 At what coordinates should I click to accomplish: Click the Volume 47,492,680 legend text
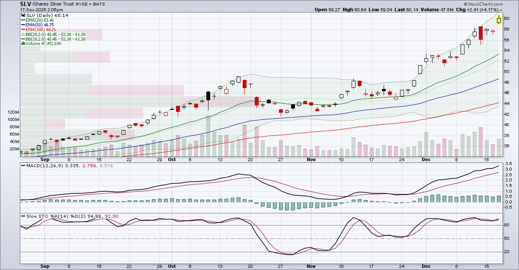pyautogui.click(x=43, y=43)
